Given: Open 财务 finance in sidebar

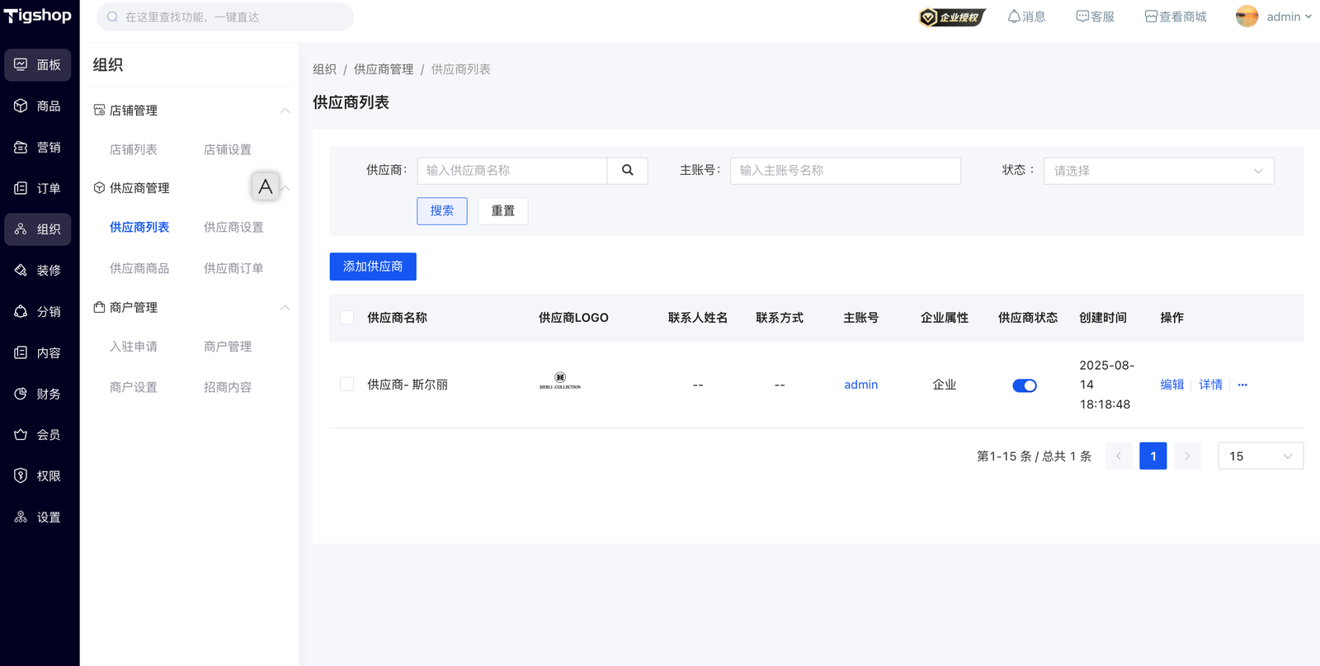Looking at the screenshot, I should tap(38, 394).
